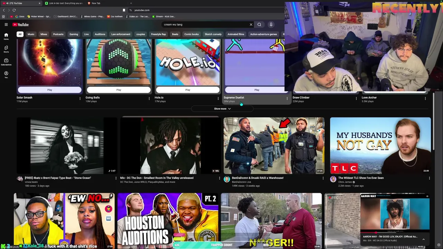Expand the Show more playables section

coord(222,109)
